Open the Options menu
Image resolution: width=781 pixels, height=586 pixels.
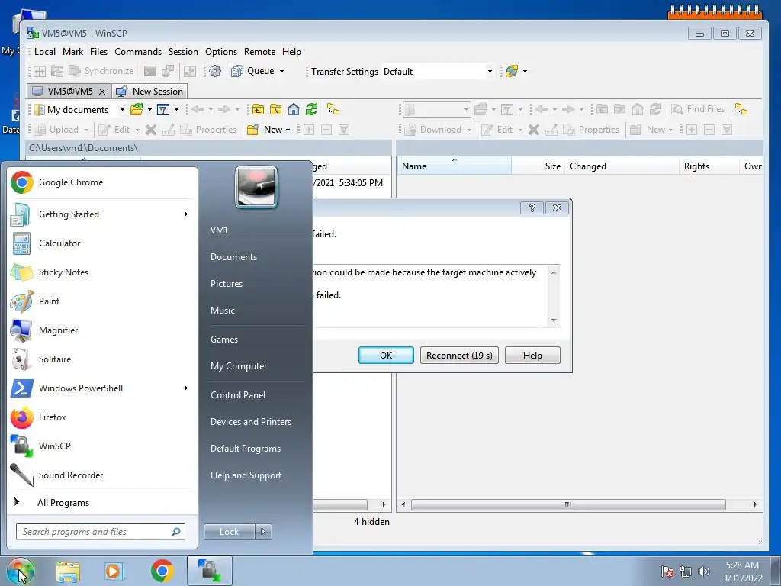pyautogui.click(x=221, y=52)
